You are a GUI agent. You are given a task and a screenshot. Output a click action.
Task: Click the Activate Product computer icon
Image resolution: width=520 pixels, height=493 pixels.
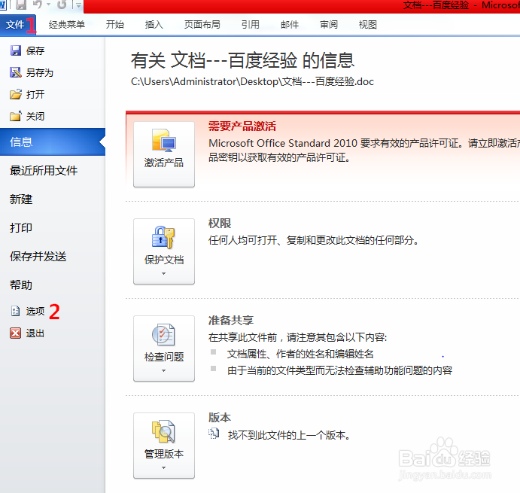click(164, 141)
